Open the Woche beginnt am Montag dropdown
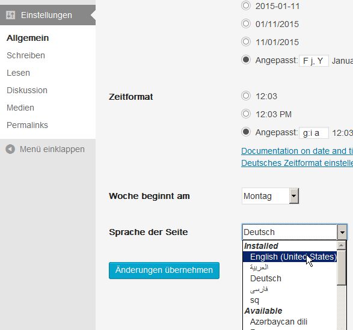 pos(271,196)
